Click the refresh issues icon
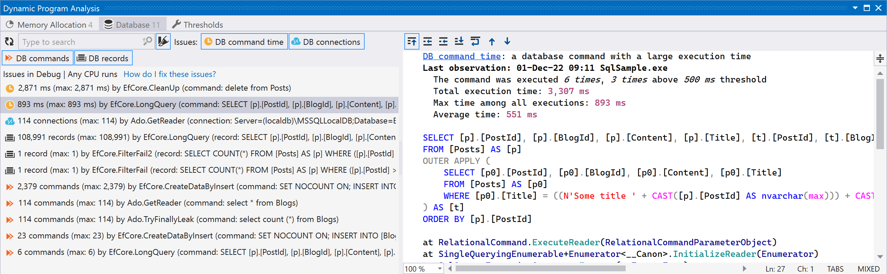 9,42
